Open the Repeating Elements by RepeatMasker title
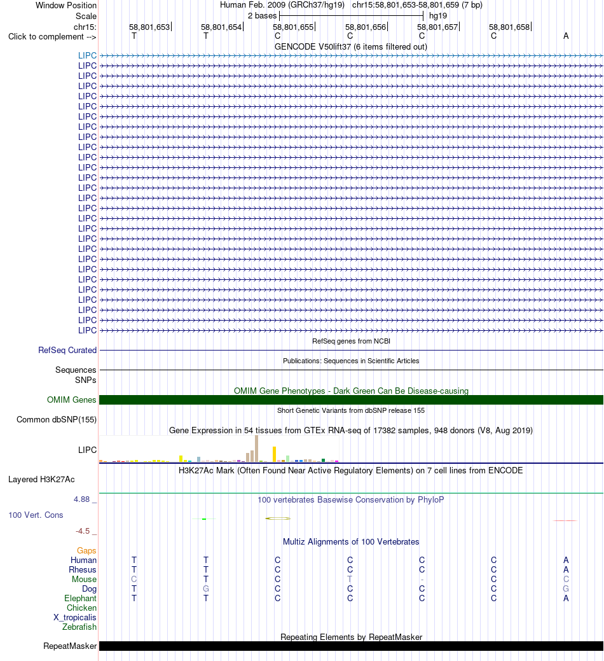The image size is (604, 661). [x=351, y=637]
